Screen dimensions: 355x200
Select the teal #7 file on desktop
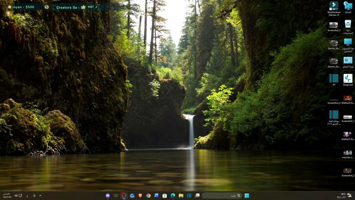(334, 80)
